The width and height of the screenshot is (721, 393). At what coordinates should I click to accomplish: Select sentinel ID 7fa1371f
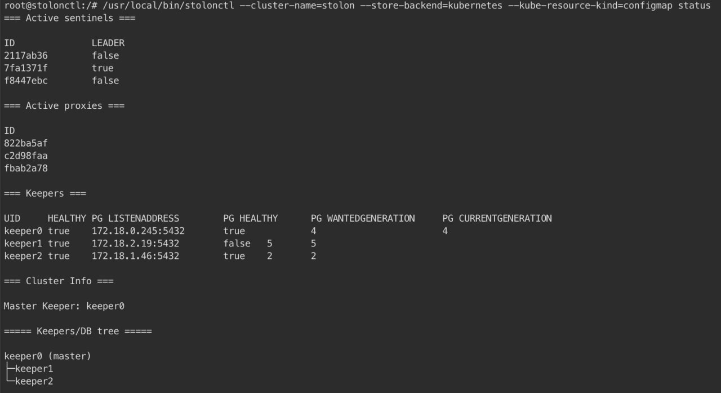(x=26, y=68)
